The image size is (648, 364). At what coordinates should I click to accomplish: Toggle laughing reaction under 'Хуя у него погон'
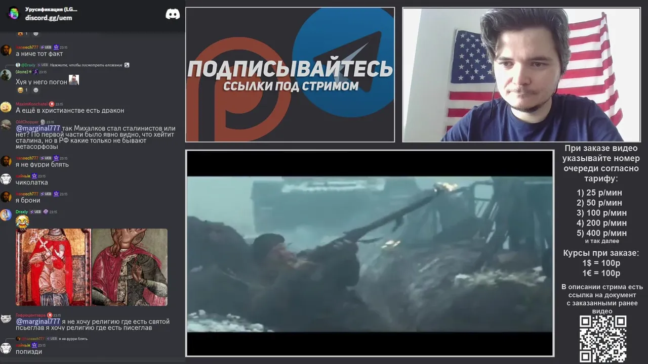pos(23,90)
